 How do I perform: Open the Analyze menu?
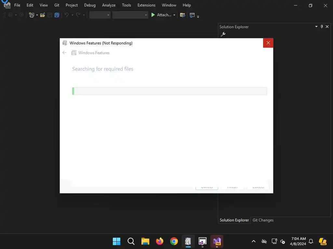pyautogui.click(x=109, y=5)
